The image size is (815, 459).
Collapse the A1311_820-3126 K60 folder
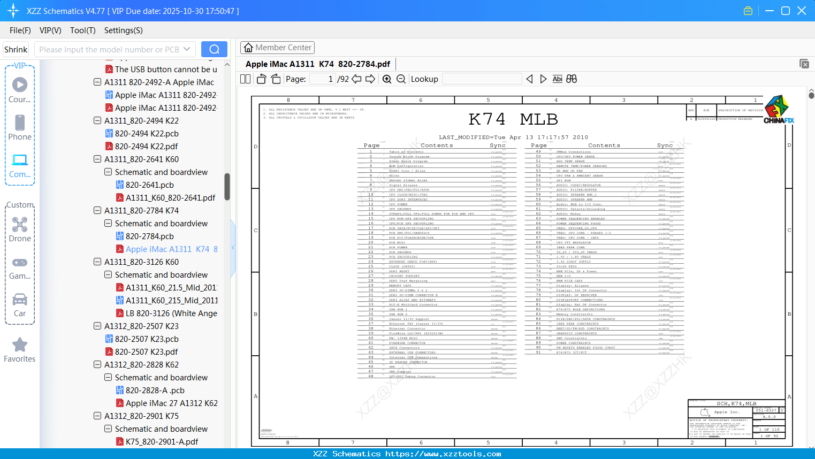coord(97,262)
